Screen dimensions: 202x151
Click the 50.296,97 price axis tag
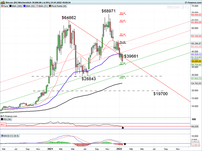tap(196, 44)
